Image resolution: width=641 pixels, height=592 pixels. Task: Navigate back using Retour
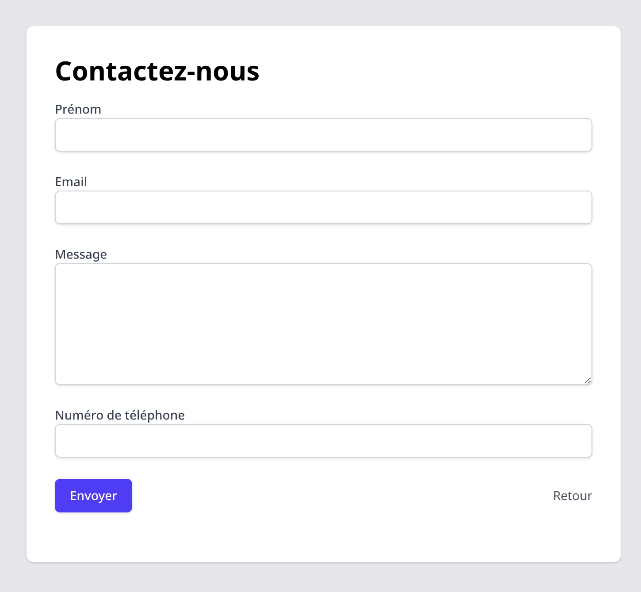[x=572, y=496]
